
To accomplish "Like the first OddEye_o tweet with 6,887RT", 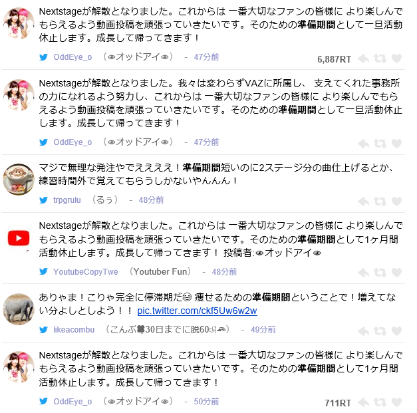I will 396,59.
